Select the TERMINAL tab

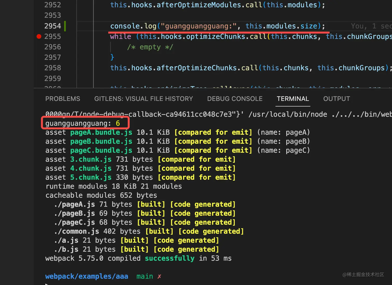click(x=293, y=99)
